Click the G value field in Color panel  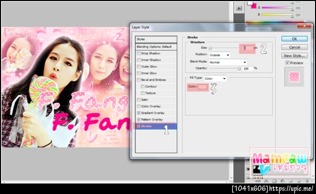(298, 8)
